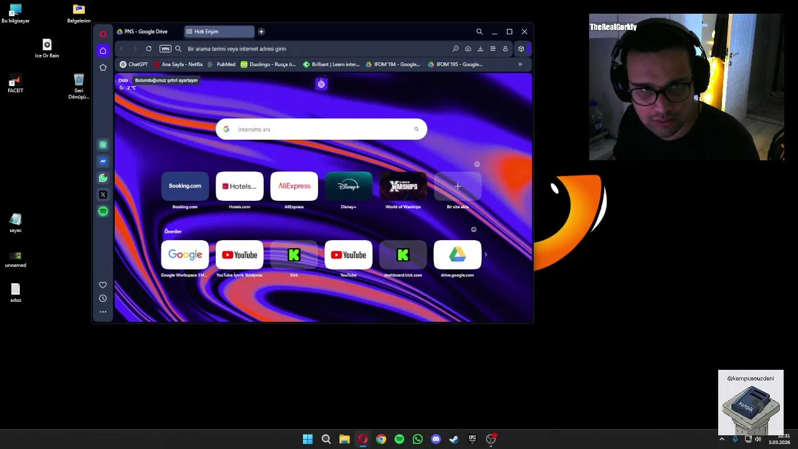Reload the page with the refresh icon
Screen dimensions: 798x449
(x=148, y=49)
